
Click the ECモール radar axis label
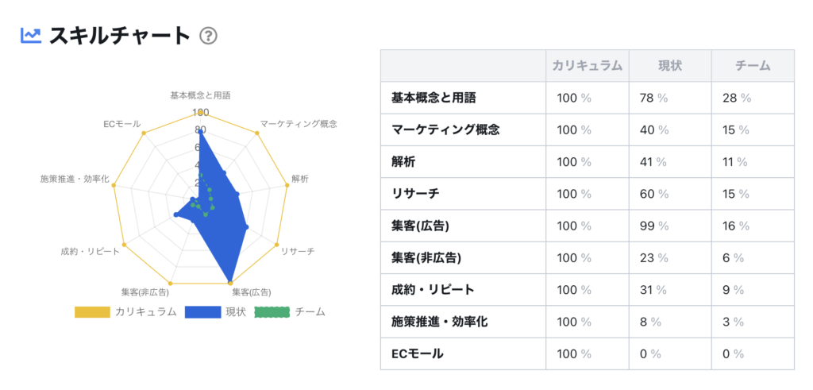tap(121, 124)
